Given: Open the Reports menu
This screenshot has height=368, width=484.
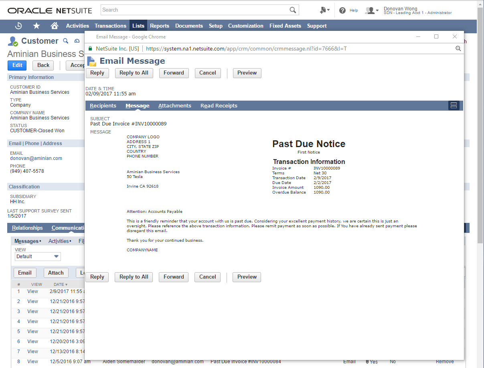Looking at the screenshot, I should pos(160,26).
